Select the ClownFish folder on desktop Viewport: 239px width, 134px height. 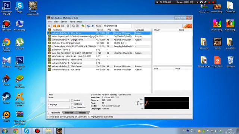click(x=230, y=7)
